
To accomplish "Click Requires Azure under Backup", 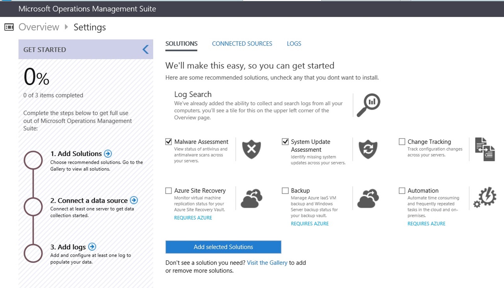I will [x=310, y=224].
